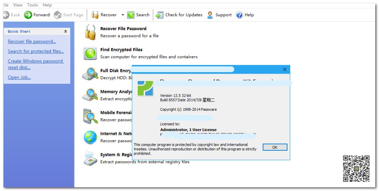379x191 pixels.
Task: Open the Start Page house icon
Action: pyautogui.click(x=58, y=15)
